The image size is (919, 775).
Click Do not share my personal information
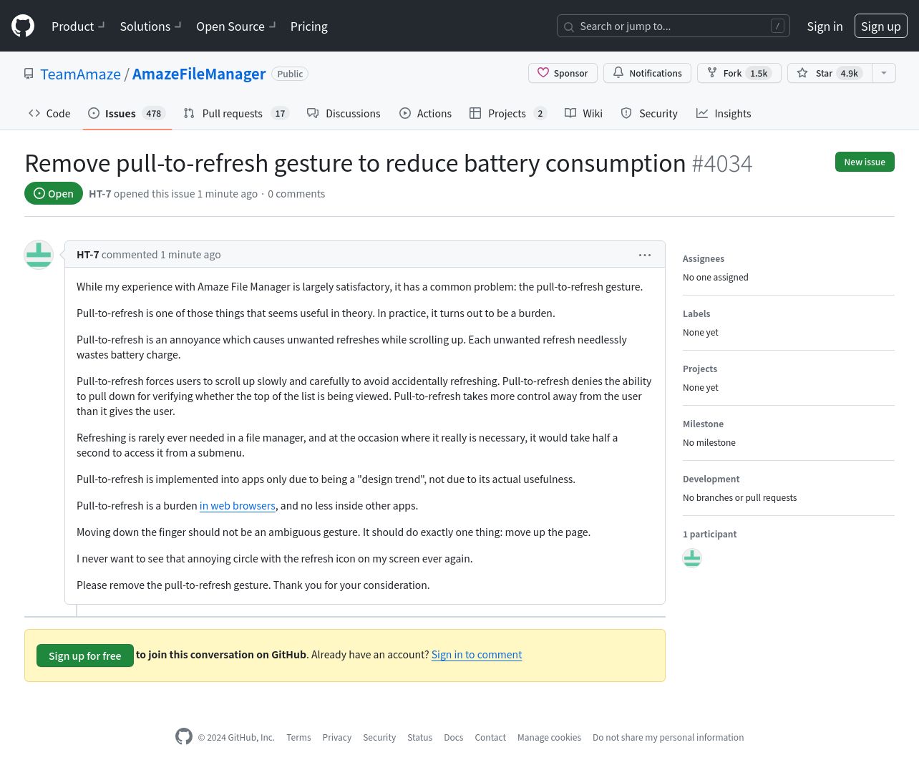668,738
